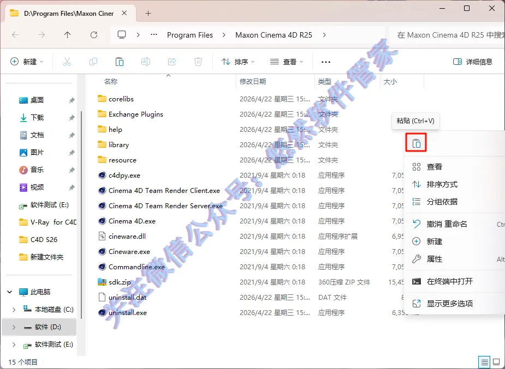This screenshot has width=505, height=369.
Task: Select Cinema 4D Team Render Server.exe
Action: [165, 205]
